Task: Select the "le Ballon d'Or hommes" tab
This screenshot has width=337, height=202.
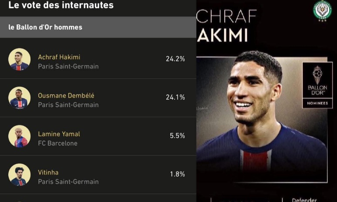Action: click(x=45, y=27)
